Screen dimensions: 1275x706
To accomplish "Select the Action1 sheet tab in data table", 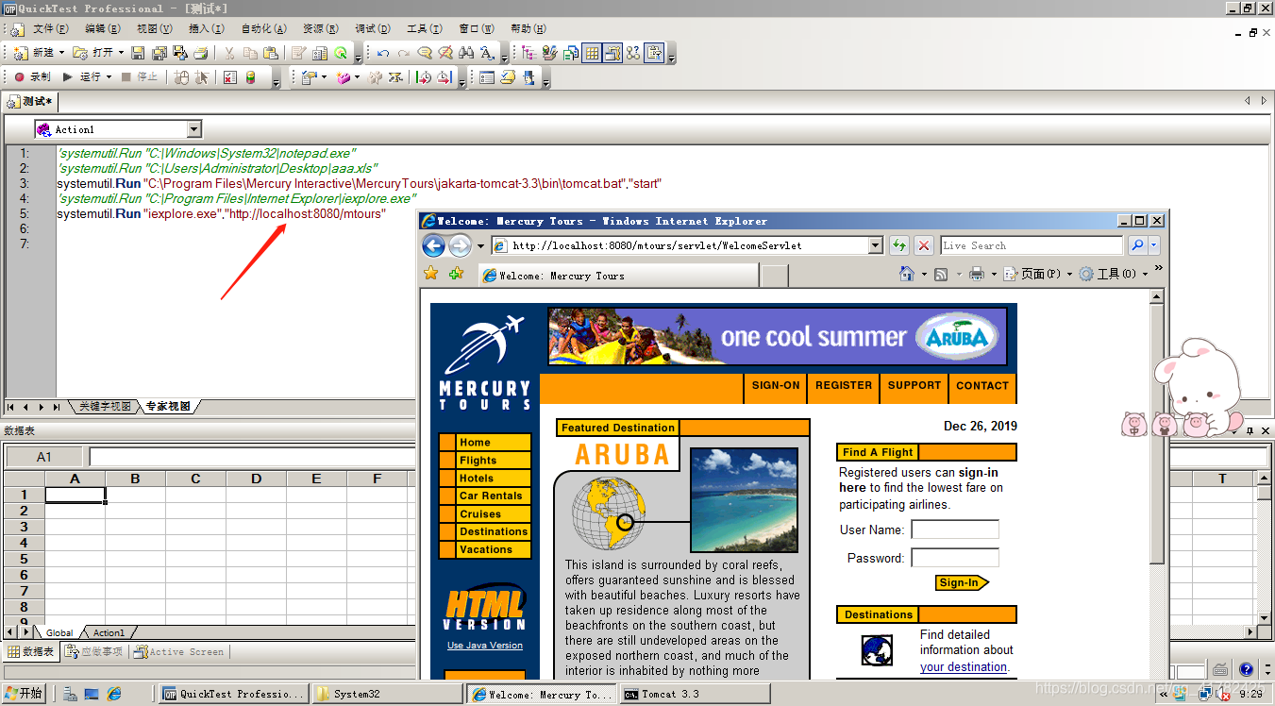I will [x=109, y=632].
